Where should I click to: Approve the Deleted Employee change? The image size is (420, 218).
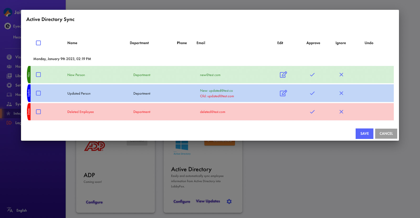coord(312,112)
